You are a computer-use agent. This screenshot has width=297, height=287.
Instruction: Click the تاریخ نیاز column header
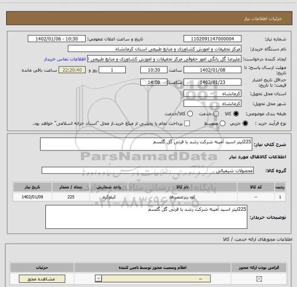pyautogui.click(x=32, y=187)
